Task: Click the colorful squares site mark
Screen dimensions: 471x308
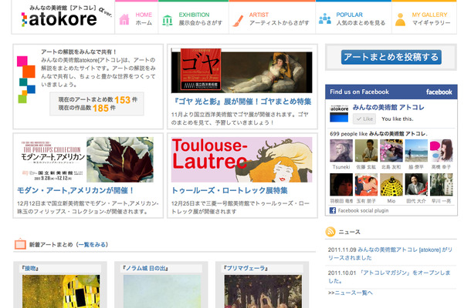Action: [x=26, y=79]
